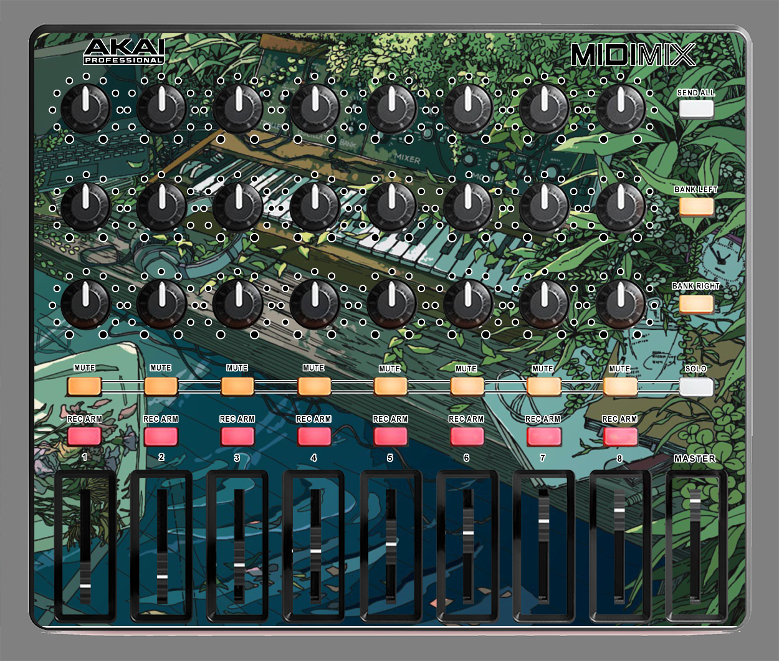Image resolution: width=779 pixels, height=661 pixels.
Task: Click the bottom-row knob of column 2
Action: [x=161, y=303]
